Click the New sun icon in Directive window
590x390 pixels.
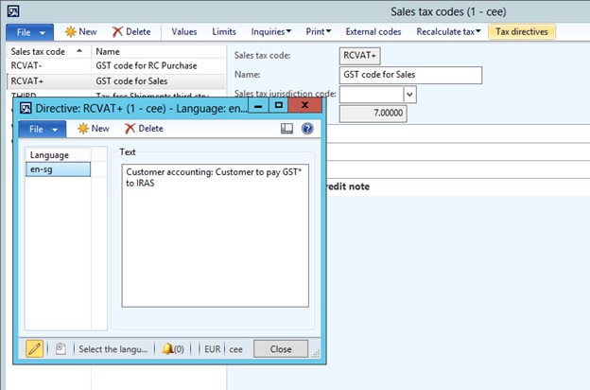pos(83,129)
